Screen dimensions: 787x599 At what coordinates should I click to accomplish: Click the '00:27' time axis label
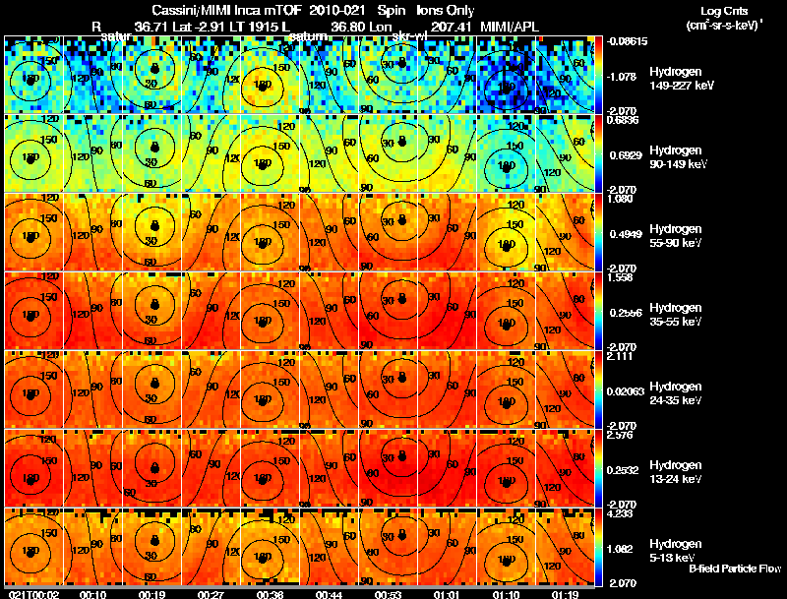211,594
